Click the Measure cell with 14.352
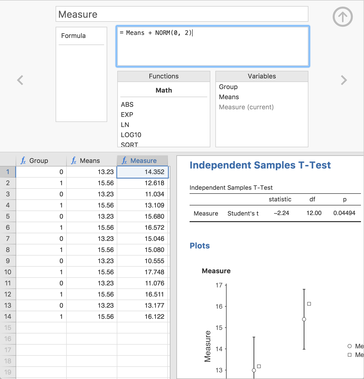Screen dimensions: 364x379 click(142, 172)
